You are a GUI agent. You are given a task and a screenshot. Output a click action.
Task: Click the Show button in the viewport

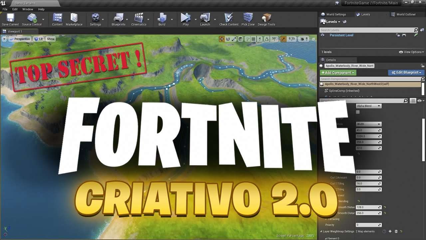click(x=51, y=39)
